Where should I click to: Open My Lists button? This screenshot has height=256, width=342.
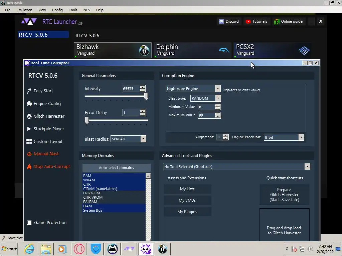(187, 189)
